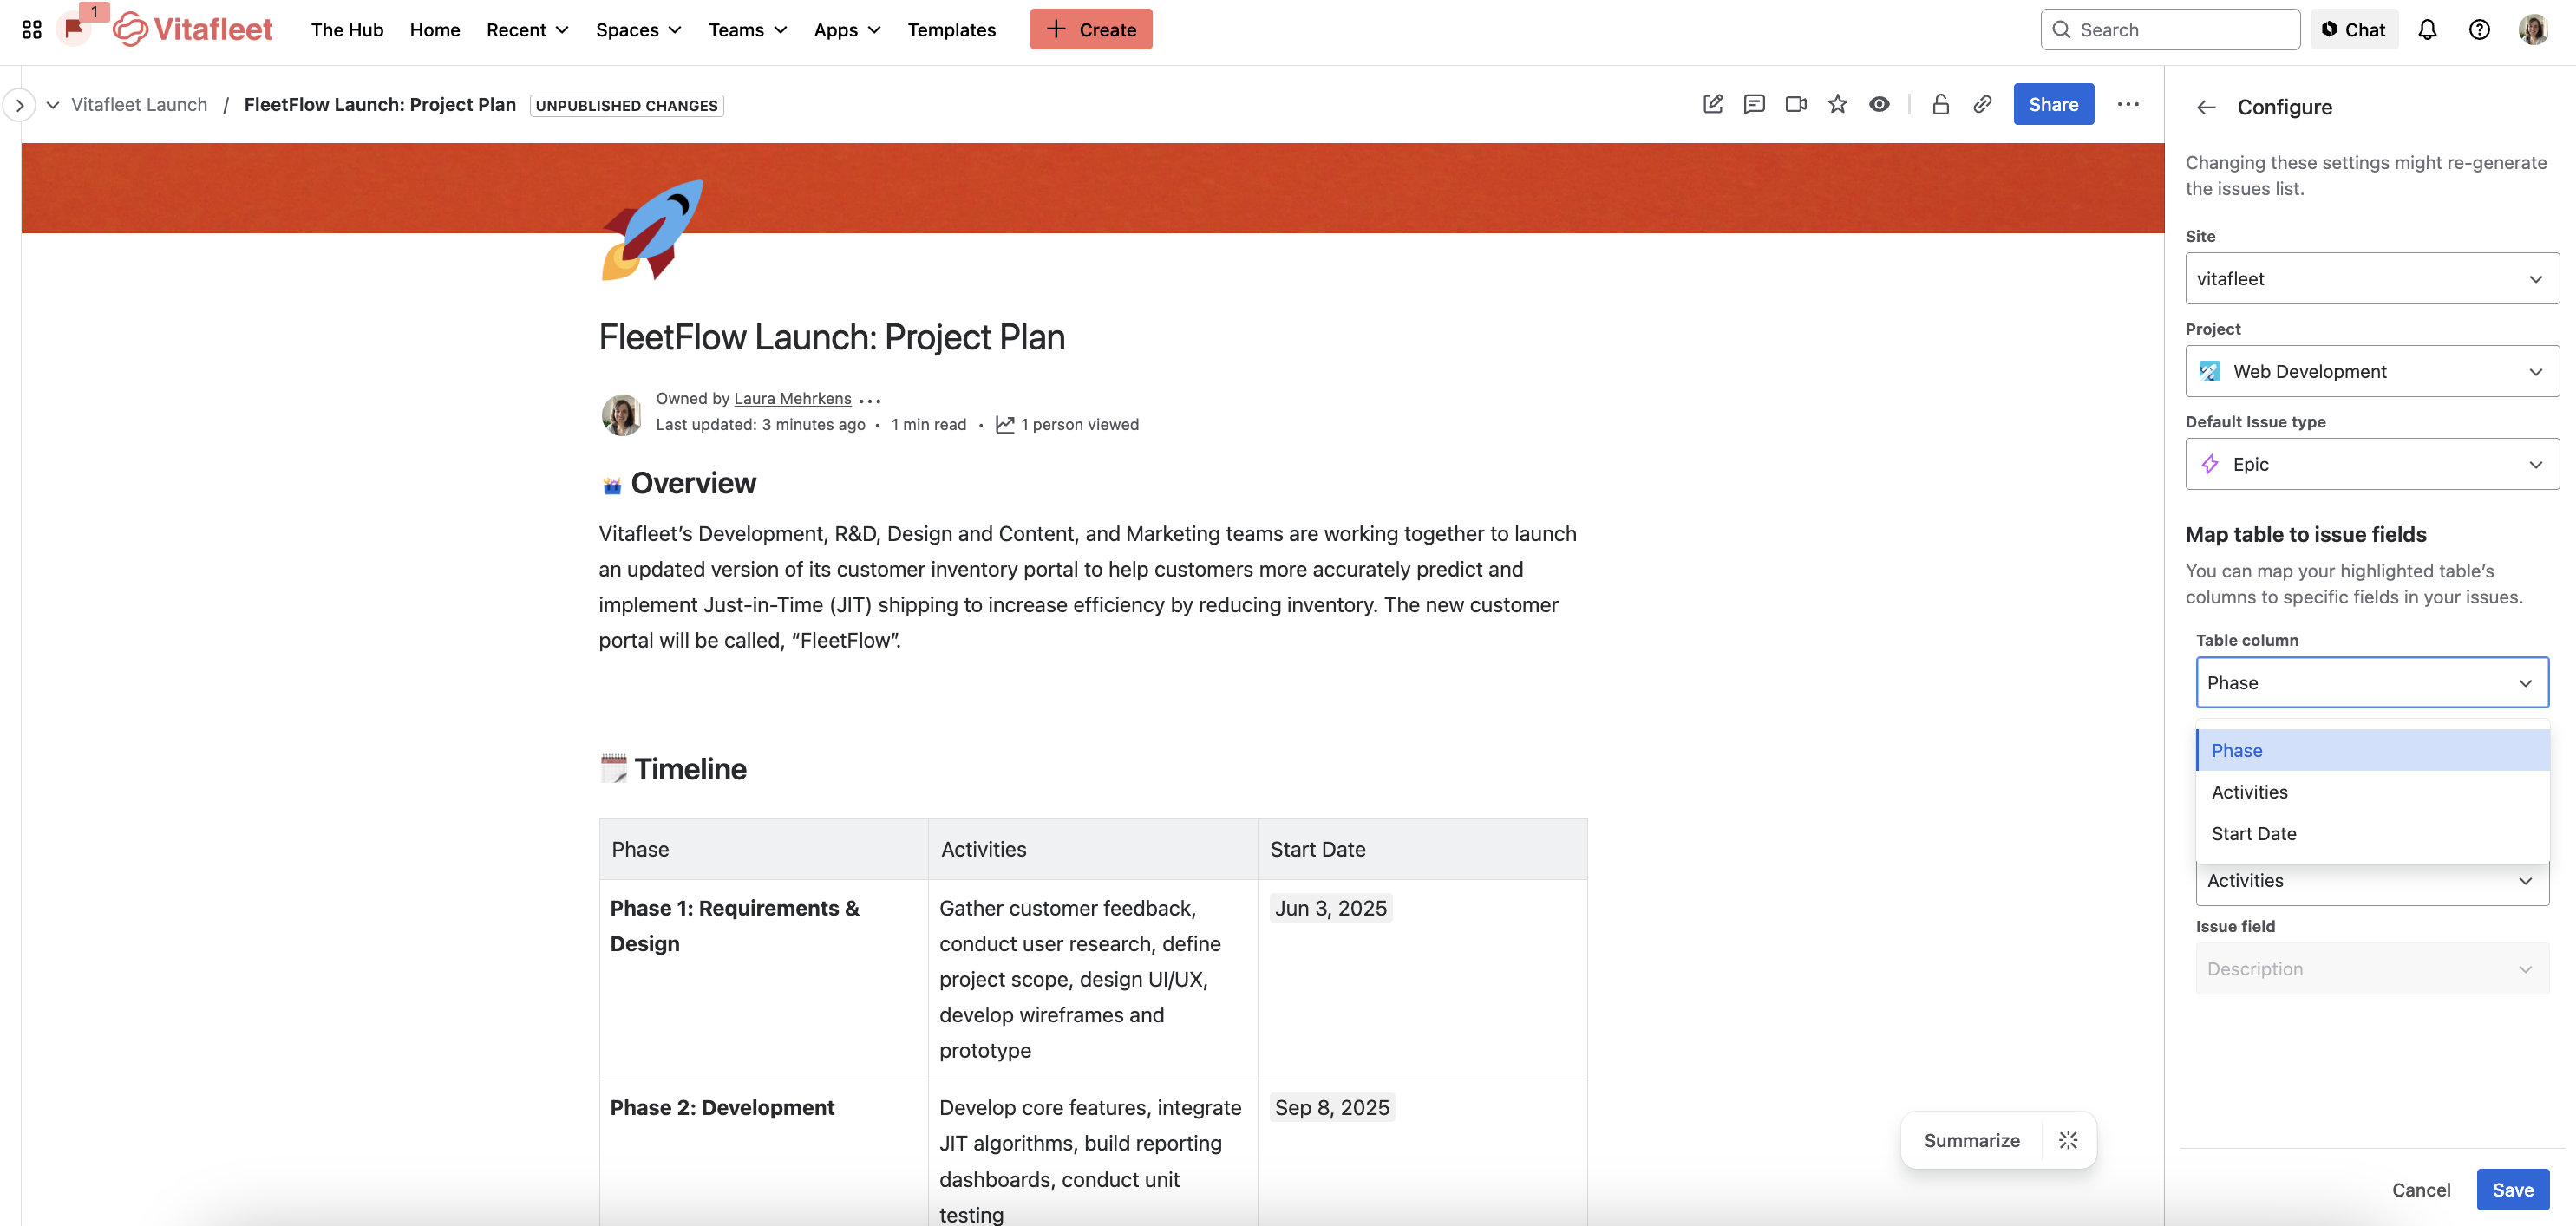This screenshot has height=1226, width=2576.
Task: Open the help question mark icon
Action: click(2479, 29)
